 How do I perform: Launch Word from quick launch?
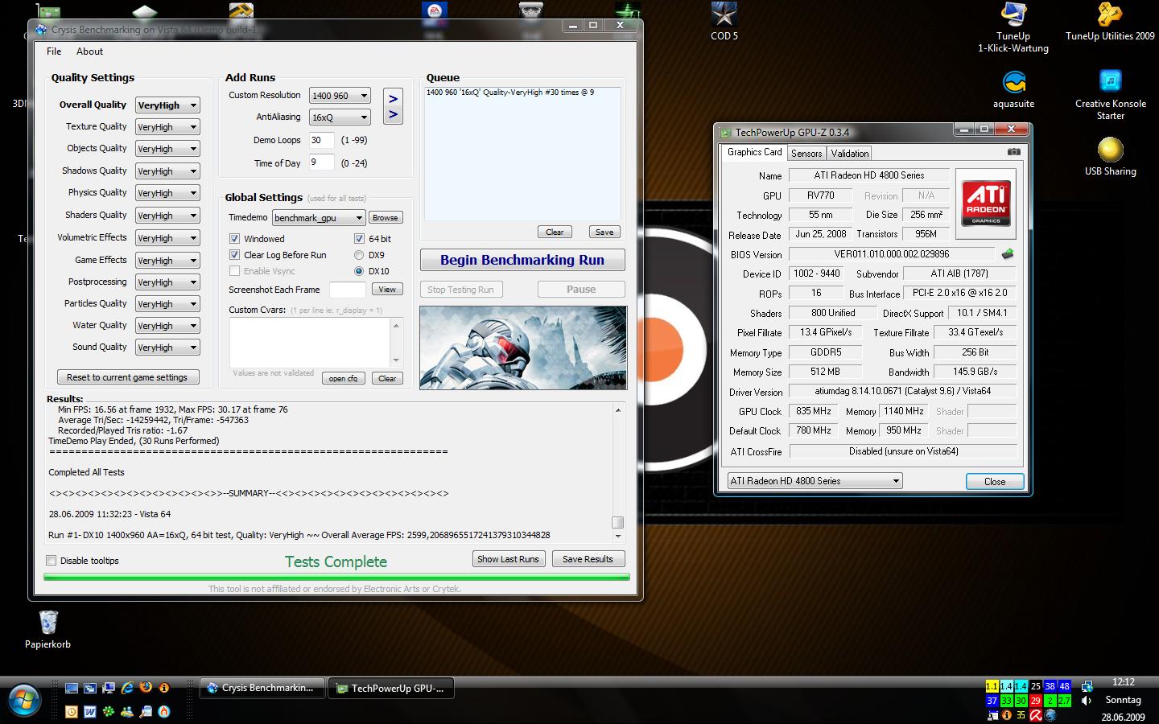(90, 712)
